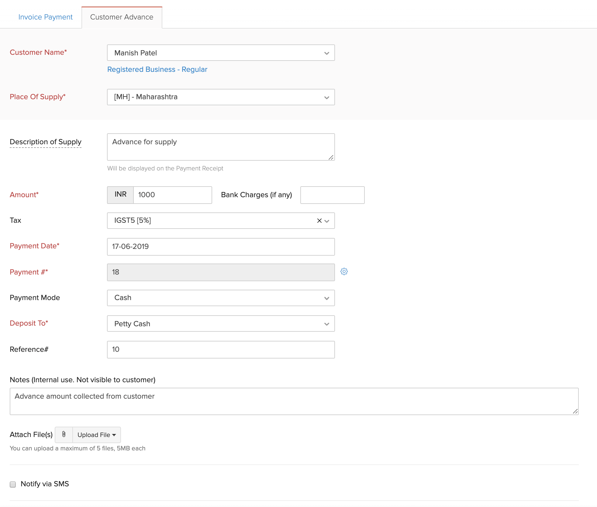
Task: Toggle off the SMS notification checkbox
Action: click(12, 484)
